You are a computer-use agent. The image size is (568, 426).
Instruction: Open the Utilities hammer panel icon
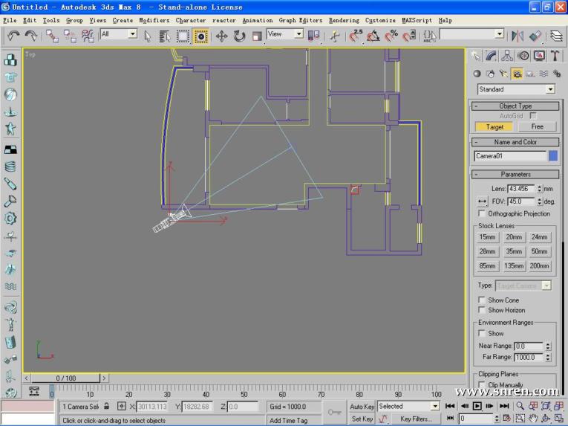555,56
